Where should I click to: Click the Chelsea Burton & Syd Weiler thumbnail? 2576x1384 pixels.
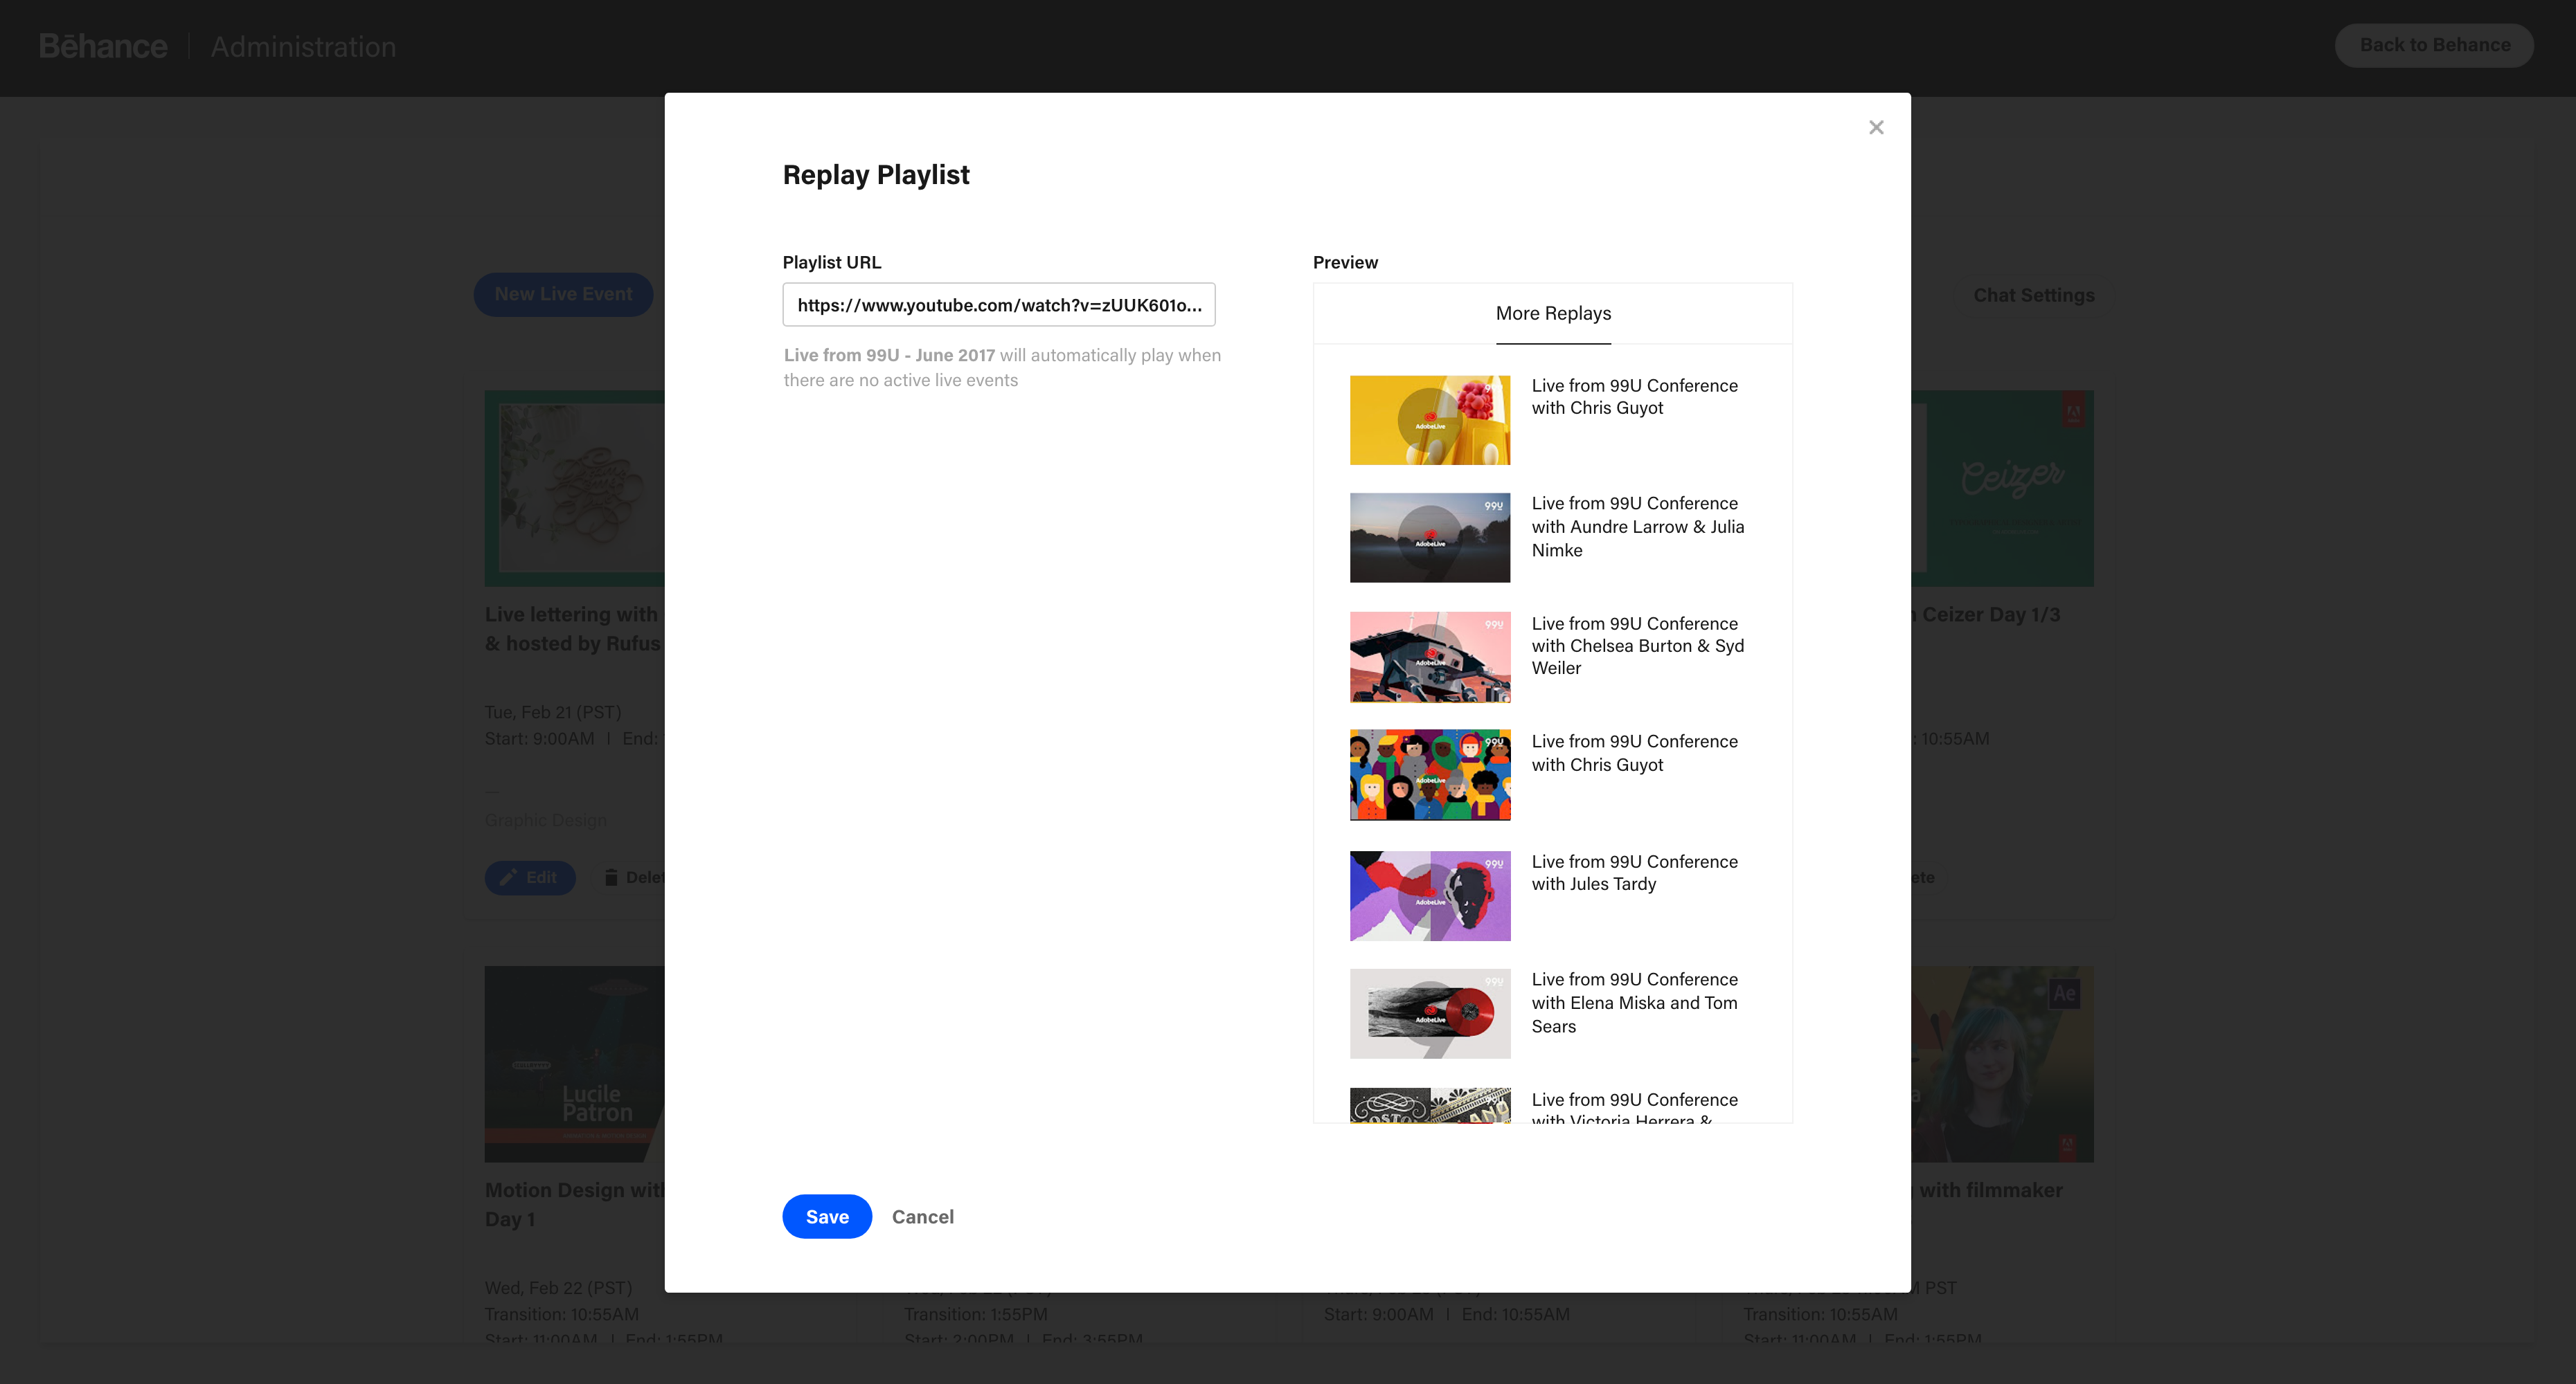(x=1430, y=657)
